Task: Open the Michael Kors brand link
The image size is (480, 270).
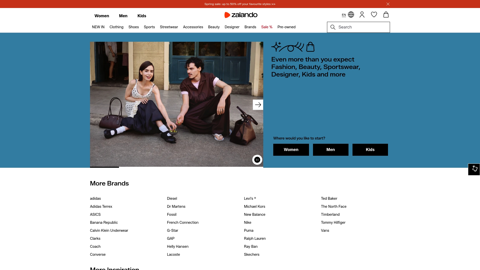Action: (254, 206)
